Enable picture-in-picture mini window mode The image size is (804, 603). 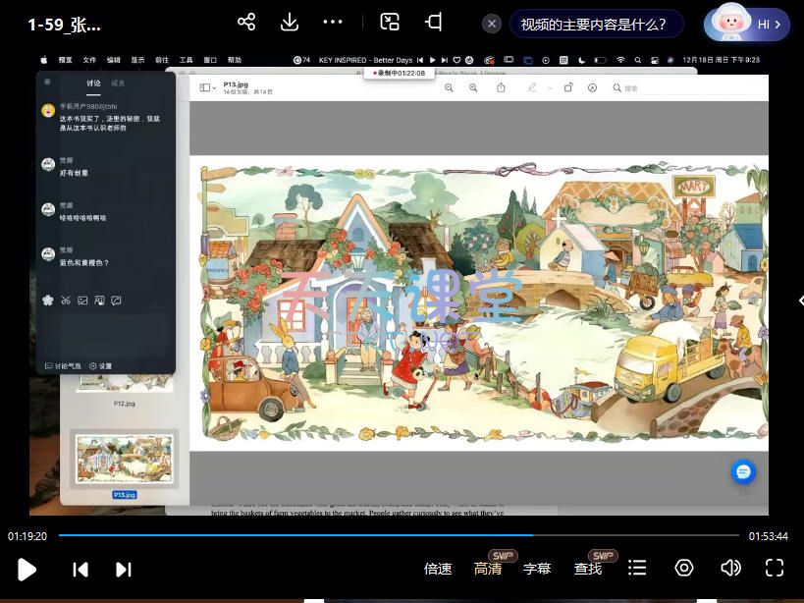pos(391,23)
